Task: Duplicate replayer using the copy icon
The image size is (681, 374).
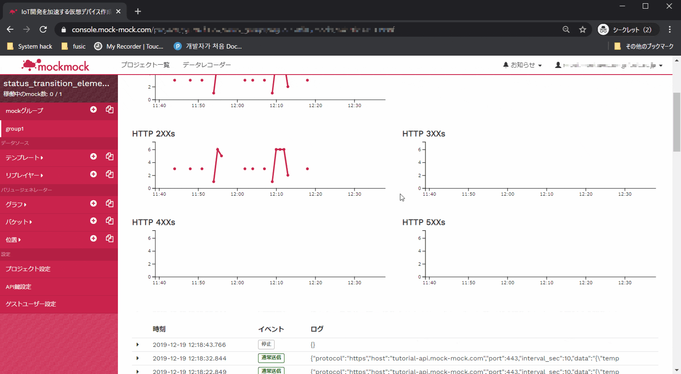Action: point(110,174)
